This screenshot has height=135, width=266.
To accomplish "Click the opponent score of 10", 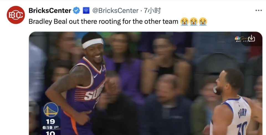I will click(x=50, y=133).
